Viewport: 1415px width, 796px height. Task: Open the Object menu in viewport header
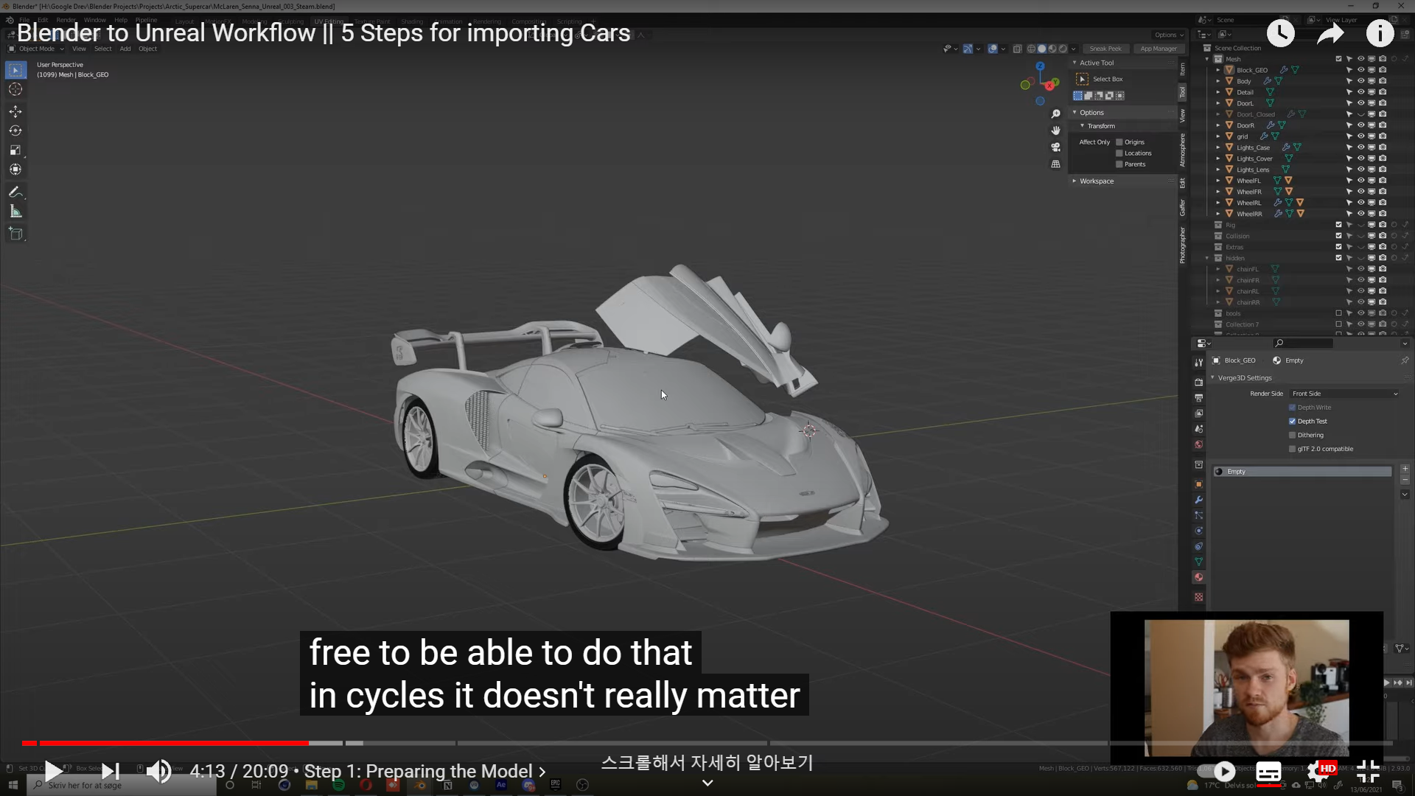147,49
